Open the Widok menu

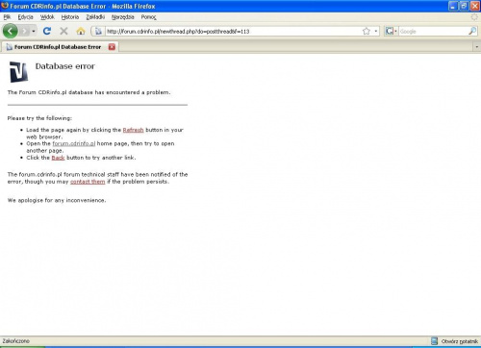coord(47,17)
